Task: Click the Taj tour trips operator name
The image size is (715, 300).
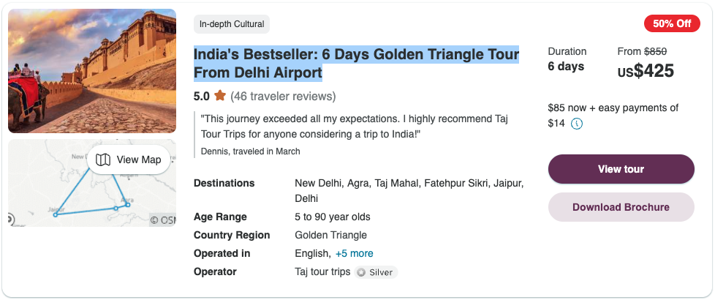Action: pyautogui.click(x=322, y=271)
